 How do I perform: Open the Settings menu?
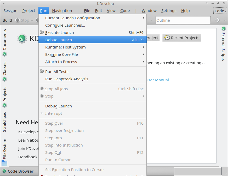[x=169, y=11]
